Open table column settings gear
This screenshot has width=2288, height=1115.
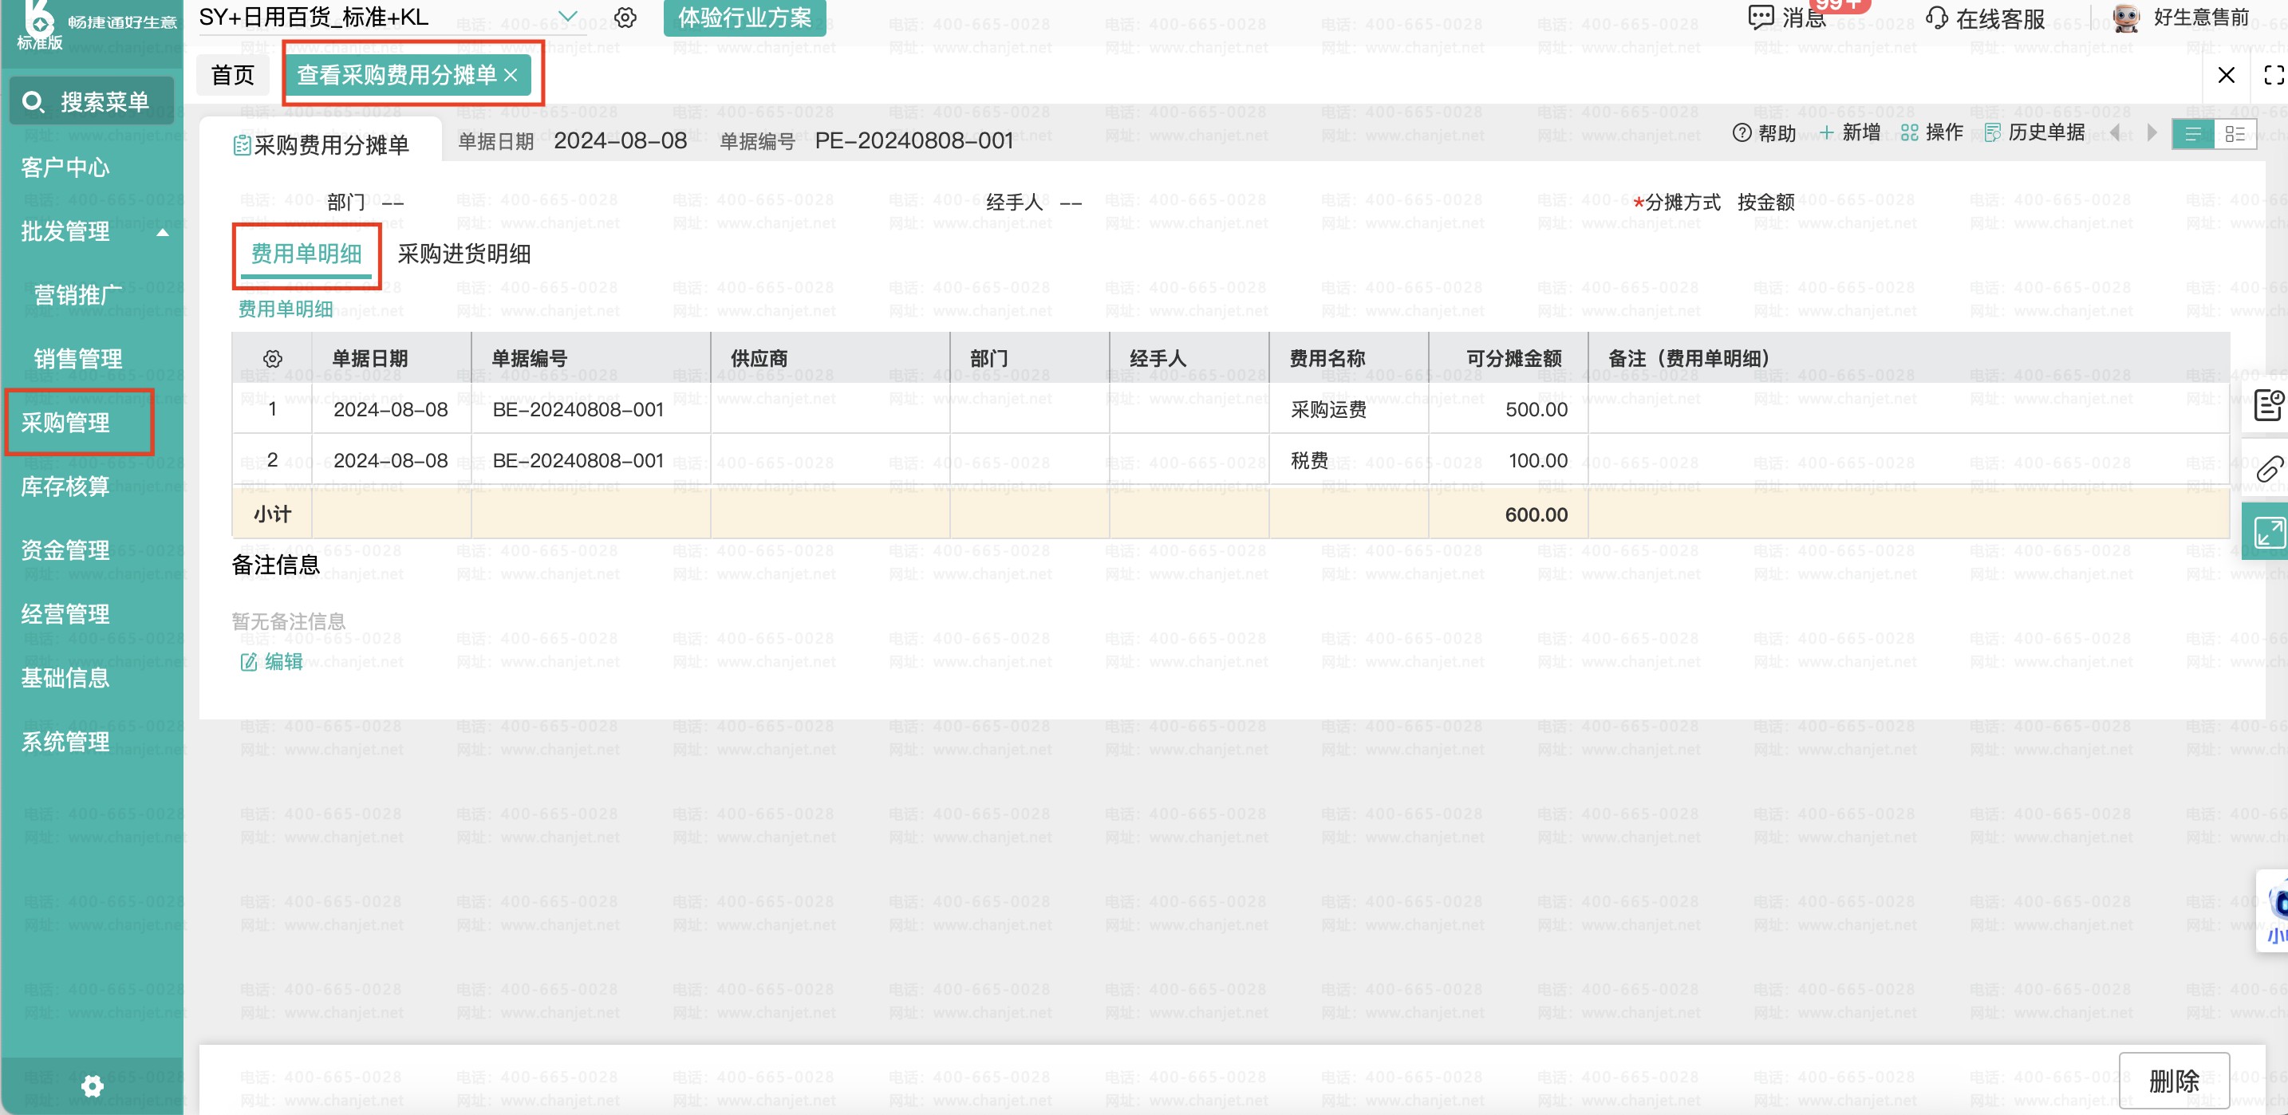(273, 359)
